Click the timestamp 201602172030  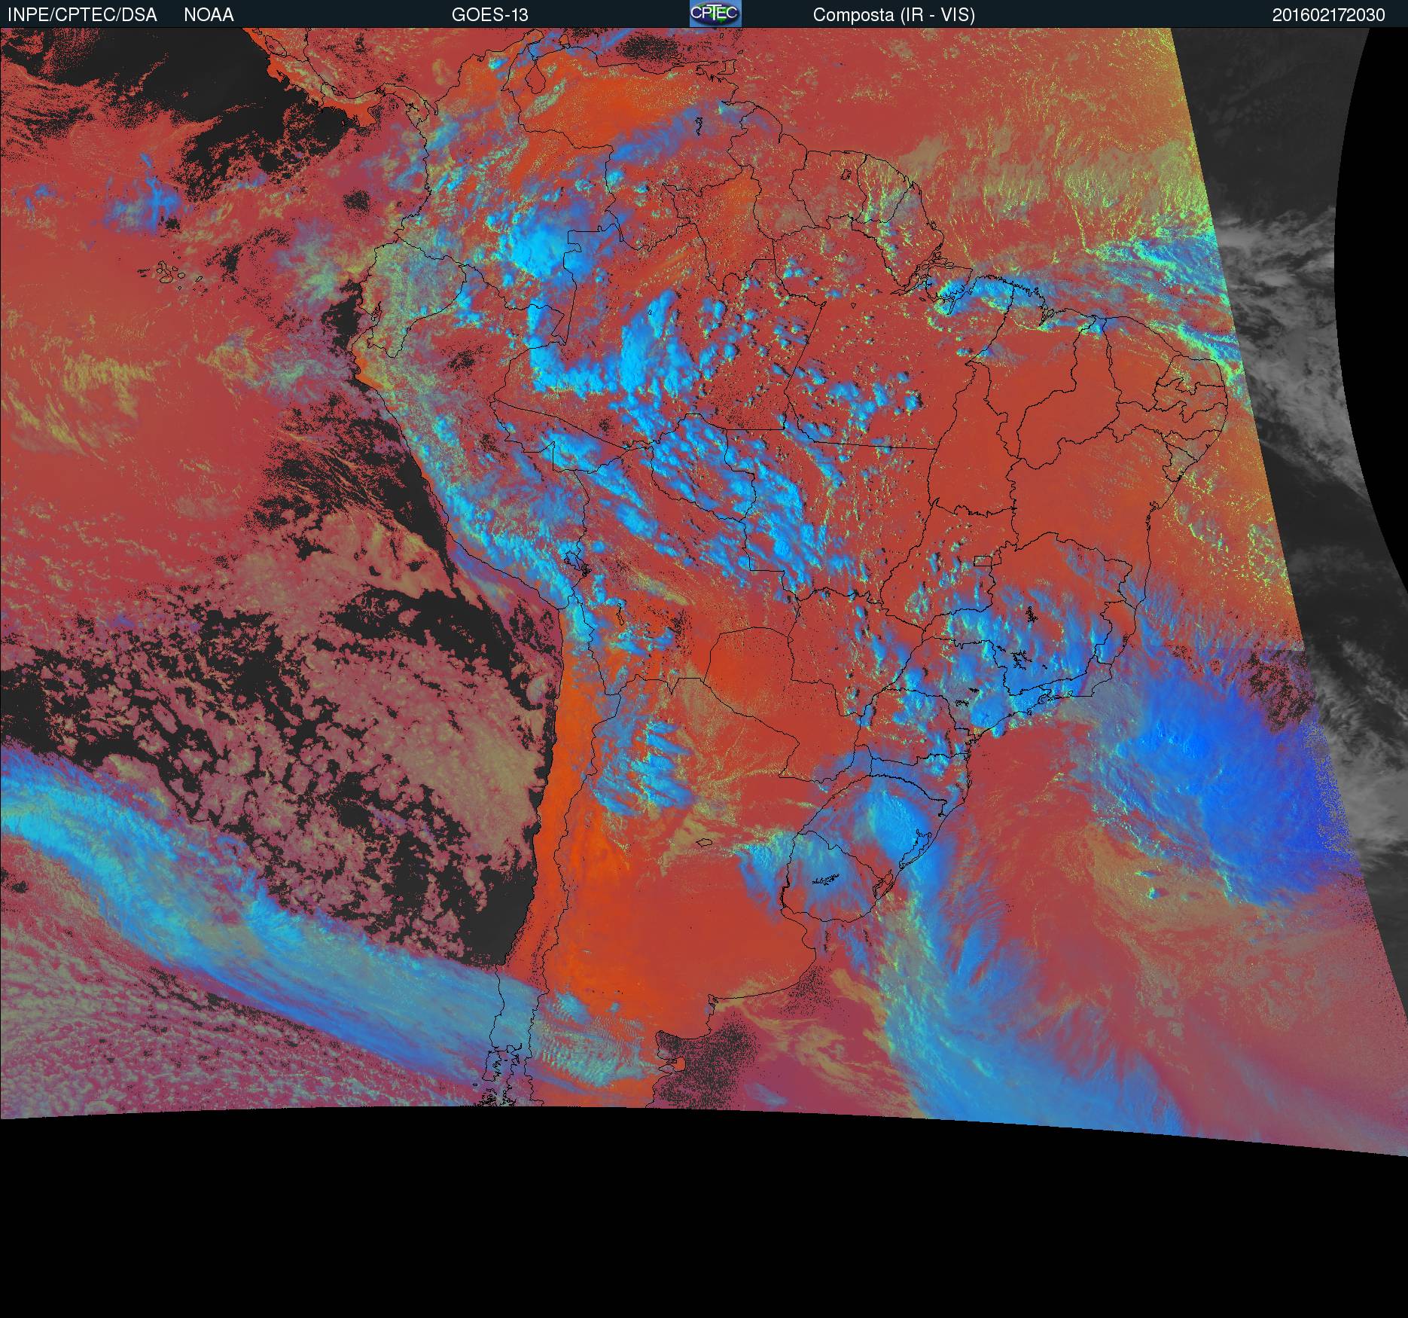[x=1328, y=15]
